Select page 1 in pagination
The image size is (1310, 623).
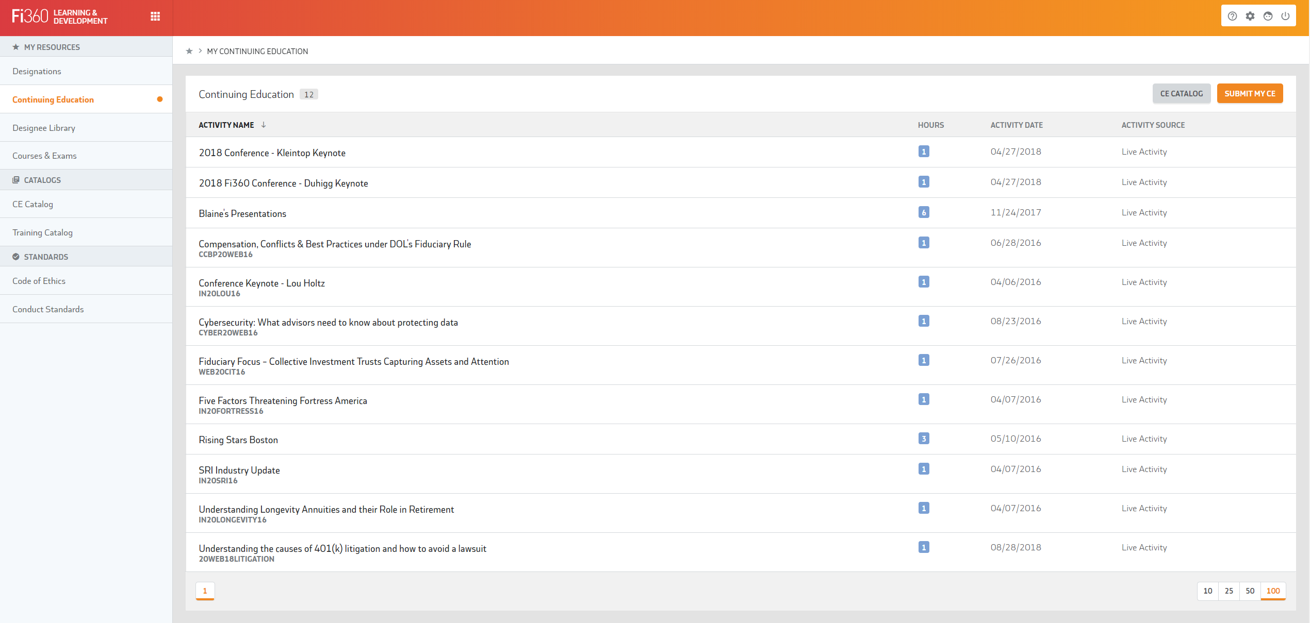(205, 591)
